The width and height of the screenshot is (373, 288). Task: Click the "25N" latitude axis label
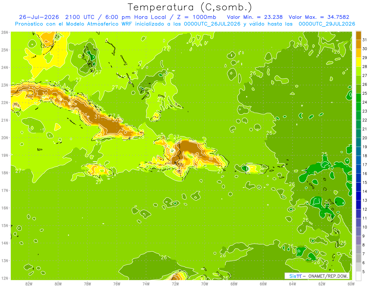pos(5,50)
